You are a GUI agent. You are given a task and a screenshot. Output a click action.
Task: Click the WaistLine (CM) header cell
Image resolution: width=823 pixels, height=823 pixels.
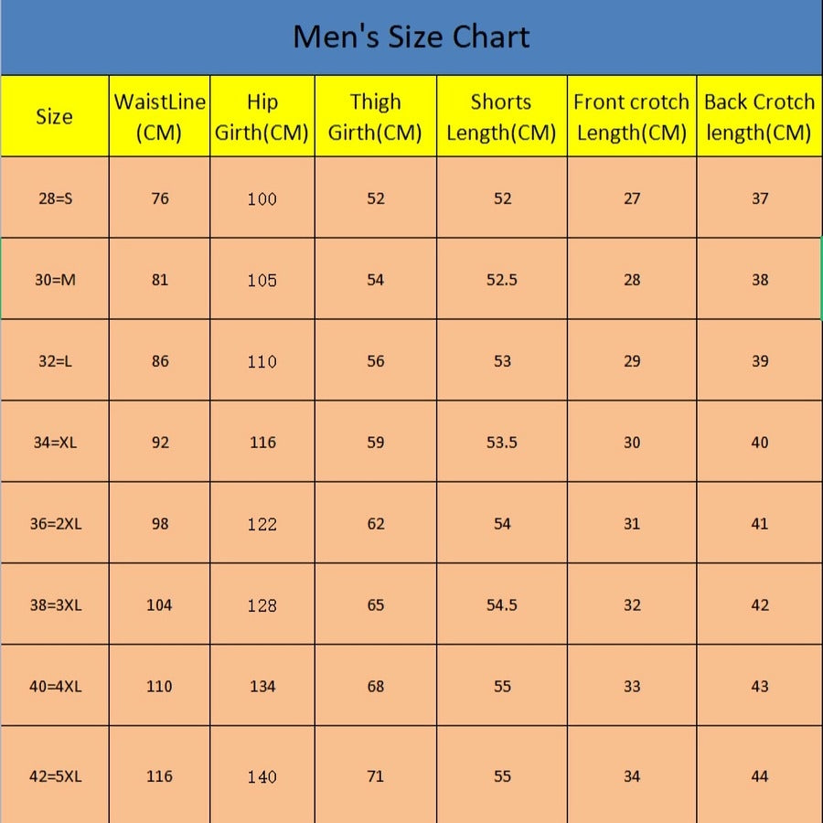[159, 117]
